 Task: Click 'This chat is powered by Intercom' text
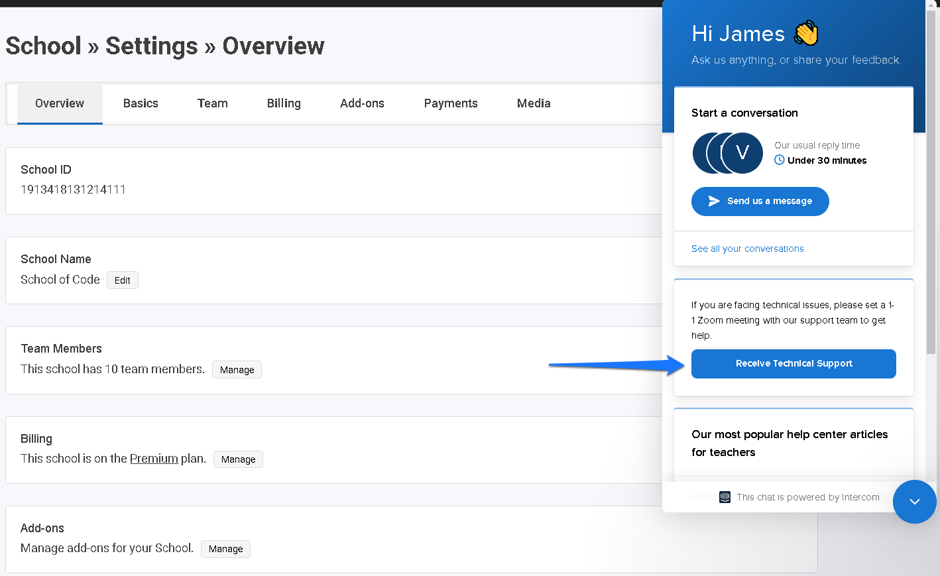point(808,497)
